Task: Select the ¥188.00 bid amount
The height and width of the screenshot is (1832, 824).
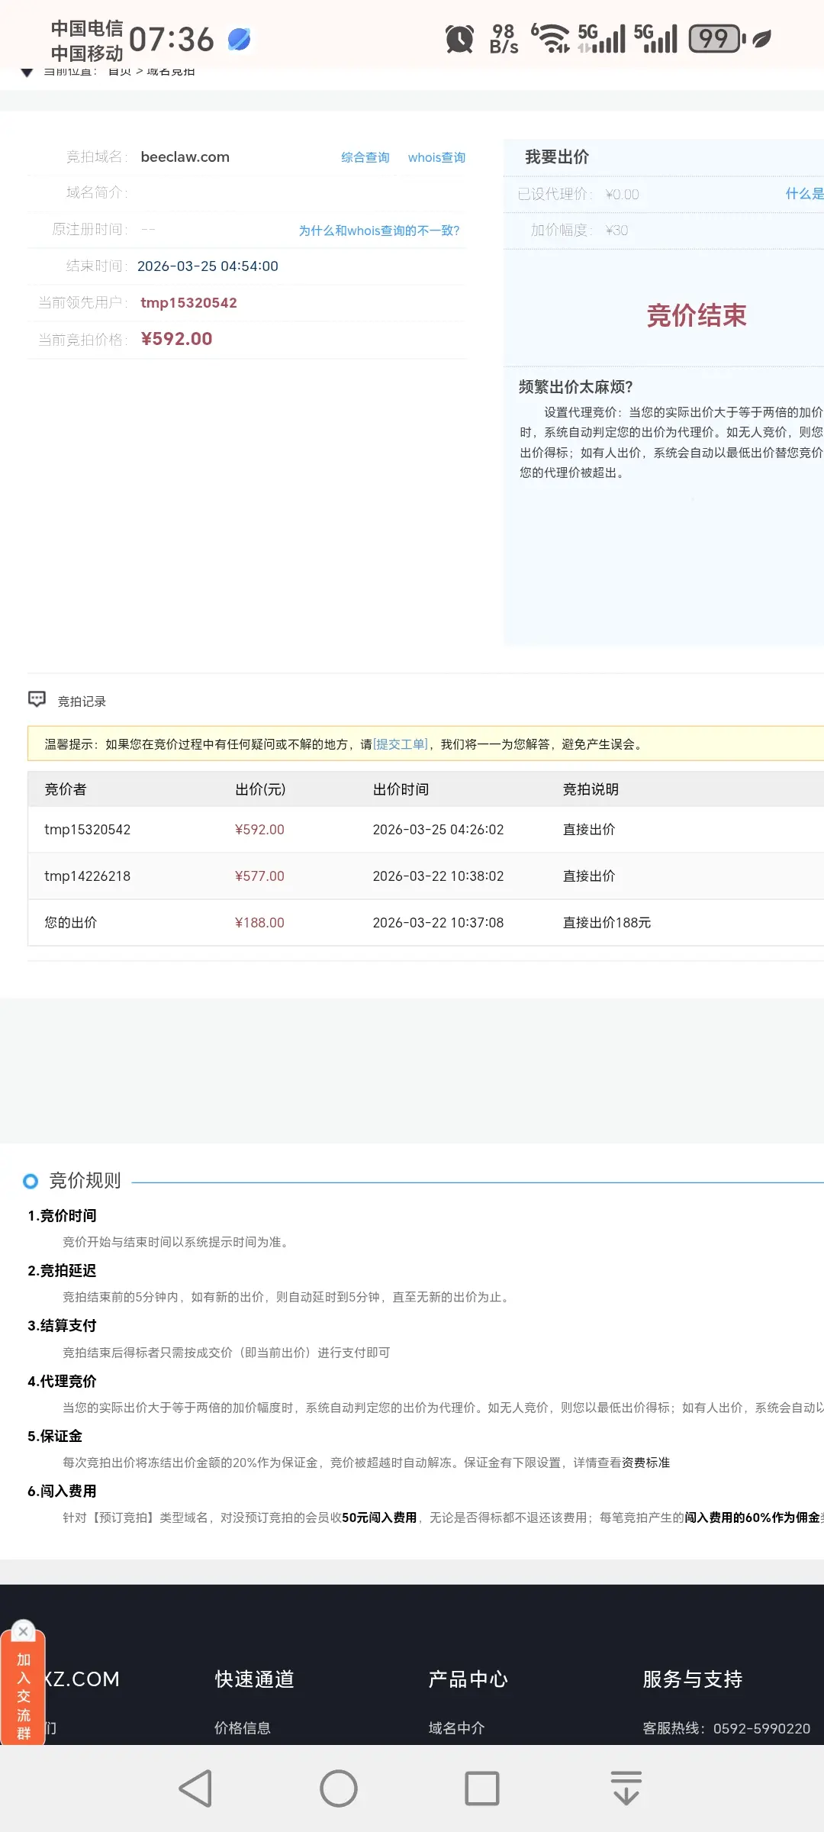Action: click(259, 923)
